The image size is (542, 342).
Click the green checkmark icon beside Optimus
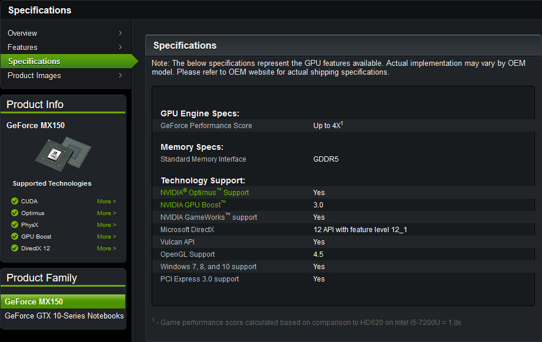tap(15, 213)
